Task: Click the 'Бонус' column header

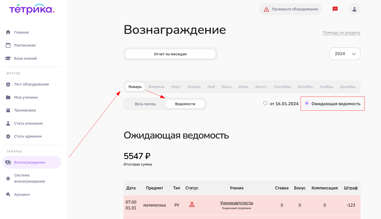Action: (300, 188)
